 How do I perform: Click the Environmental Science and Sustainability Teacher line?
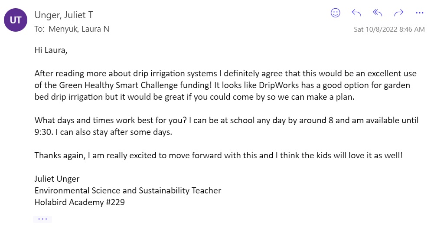click(x=127, y=190)
